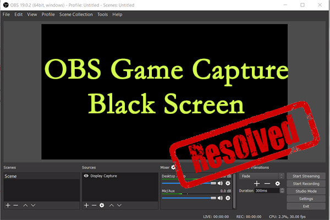Click the LIVE: 00:00:00 status text
Screen dimensions: 330x220
coord(216,217)
